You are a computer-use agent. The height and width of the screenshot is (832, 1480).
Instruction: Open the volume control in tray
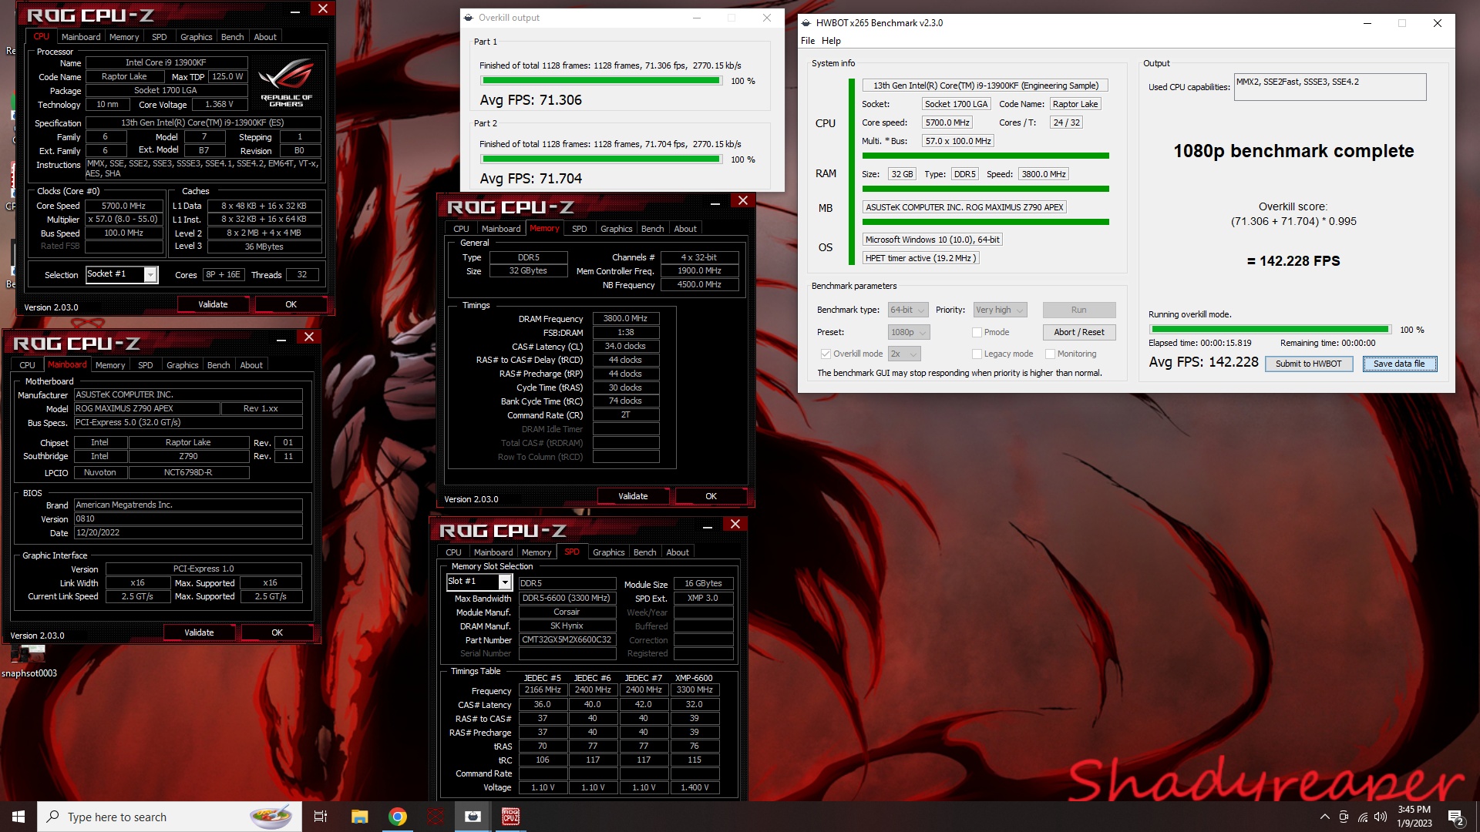(1381, 817)
